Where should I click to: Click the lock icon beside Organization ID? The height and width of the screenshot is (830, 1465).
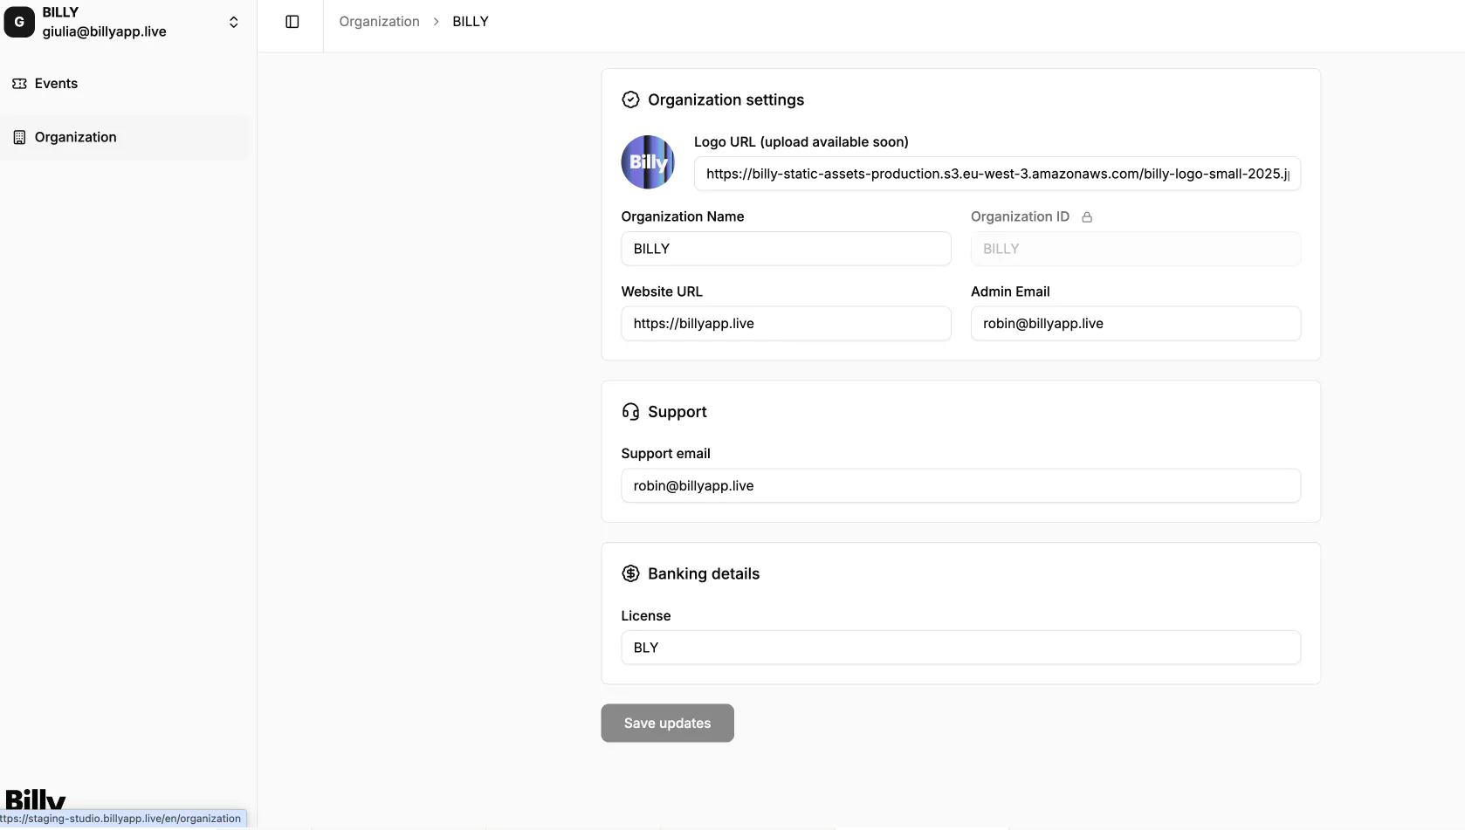pos(1087,217)
